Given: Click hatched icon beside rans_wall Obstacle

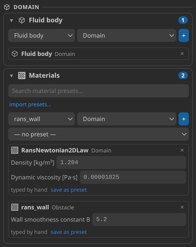Looking at the screenshot, I should point(15,207).
